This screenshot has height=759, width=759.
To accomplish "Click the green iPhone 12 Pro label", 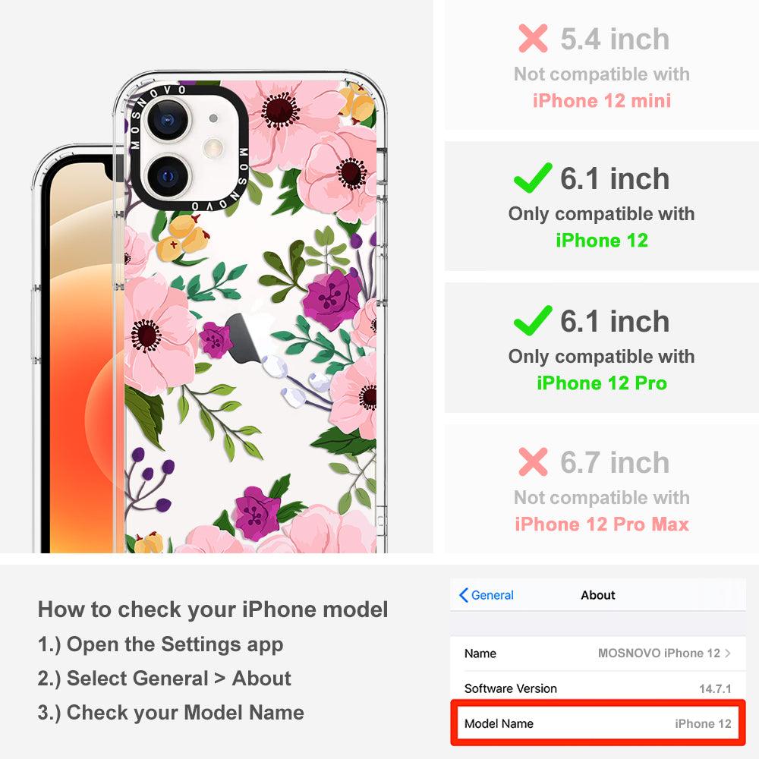I will [602, 383].
